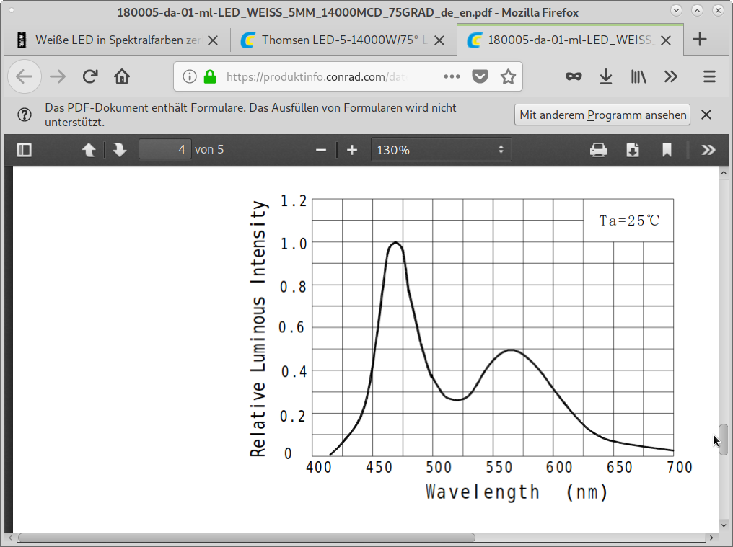Click the horizontal scrollbar right arrow
This screenshot has height=547, width=733.
click(711, 538)
